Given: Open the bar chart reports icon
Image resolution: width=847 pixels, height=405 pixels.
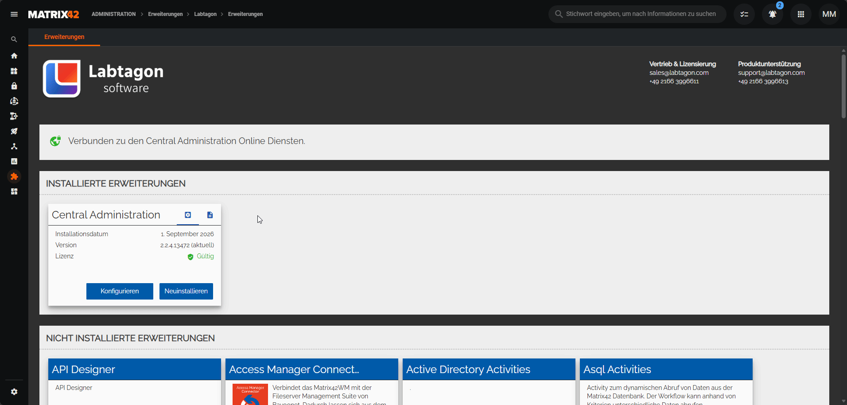Looking at the screenshot, I should (14, 161).
